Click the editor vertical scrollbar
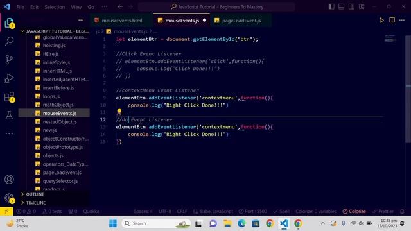 pos(408,89)
